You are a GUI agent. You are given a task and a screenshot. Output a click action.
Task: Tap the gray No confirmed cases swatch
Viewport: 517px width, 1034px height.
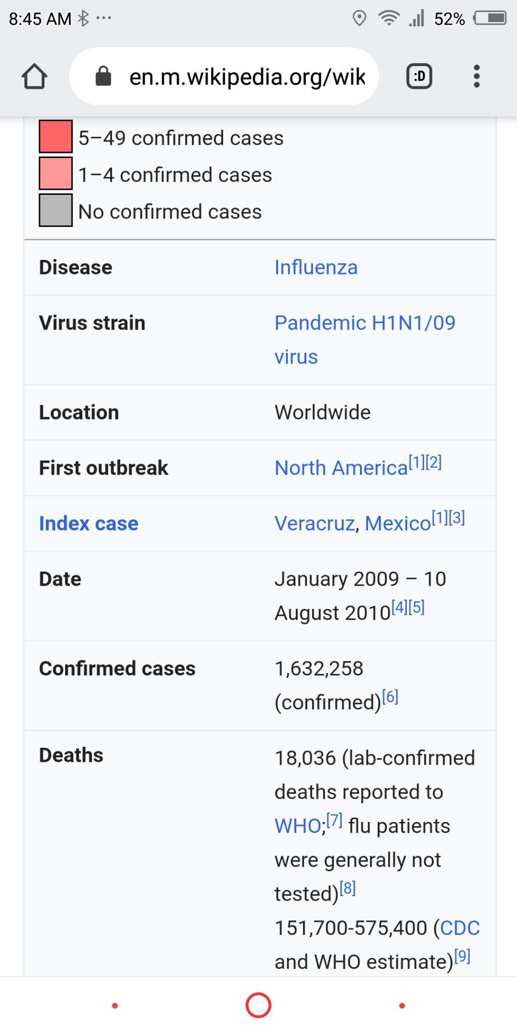tap(56, 210)
